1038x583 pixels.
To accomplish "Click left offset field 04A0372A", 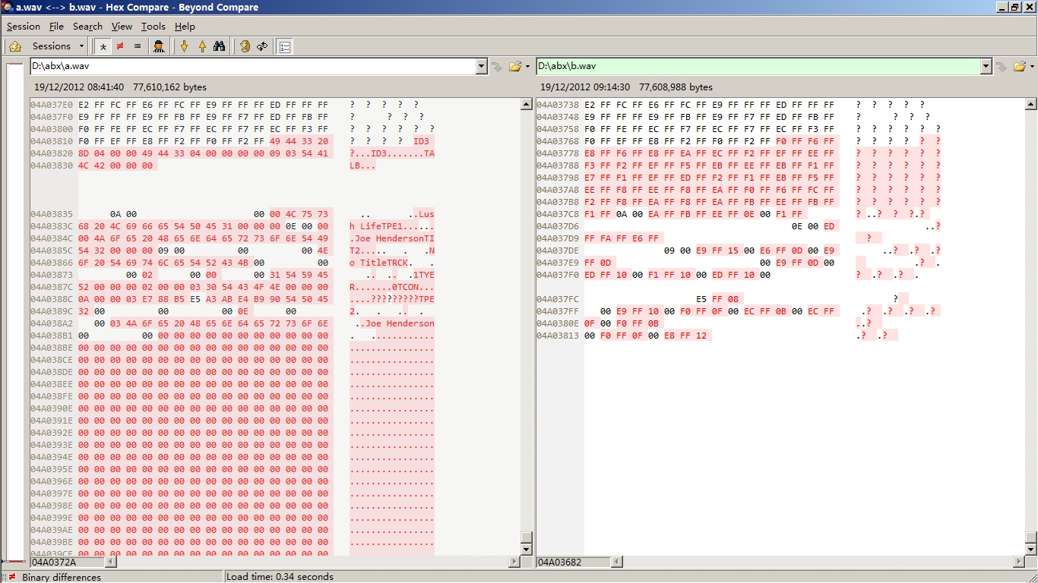I will 67,562.
